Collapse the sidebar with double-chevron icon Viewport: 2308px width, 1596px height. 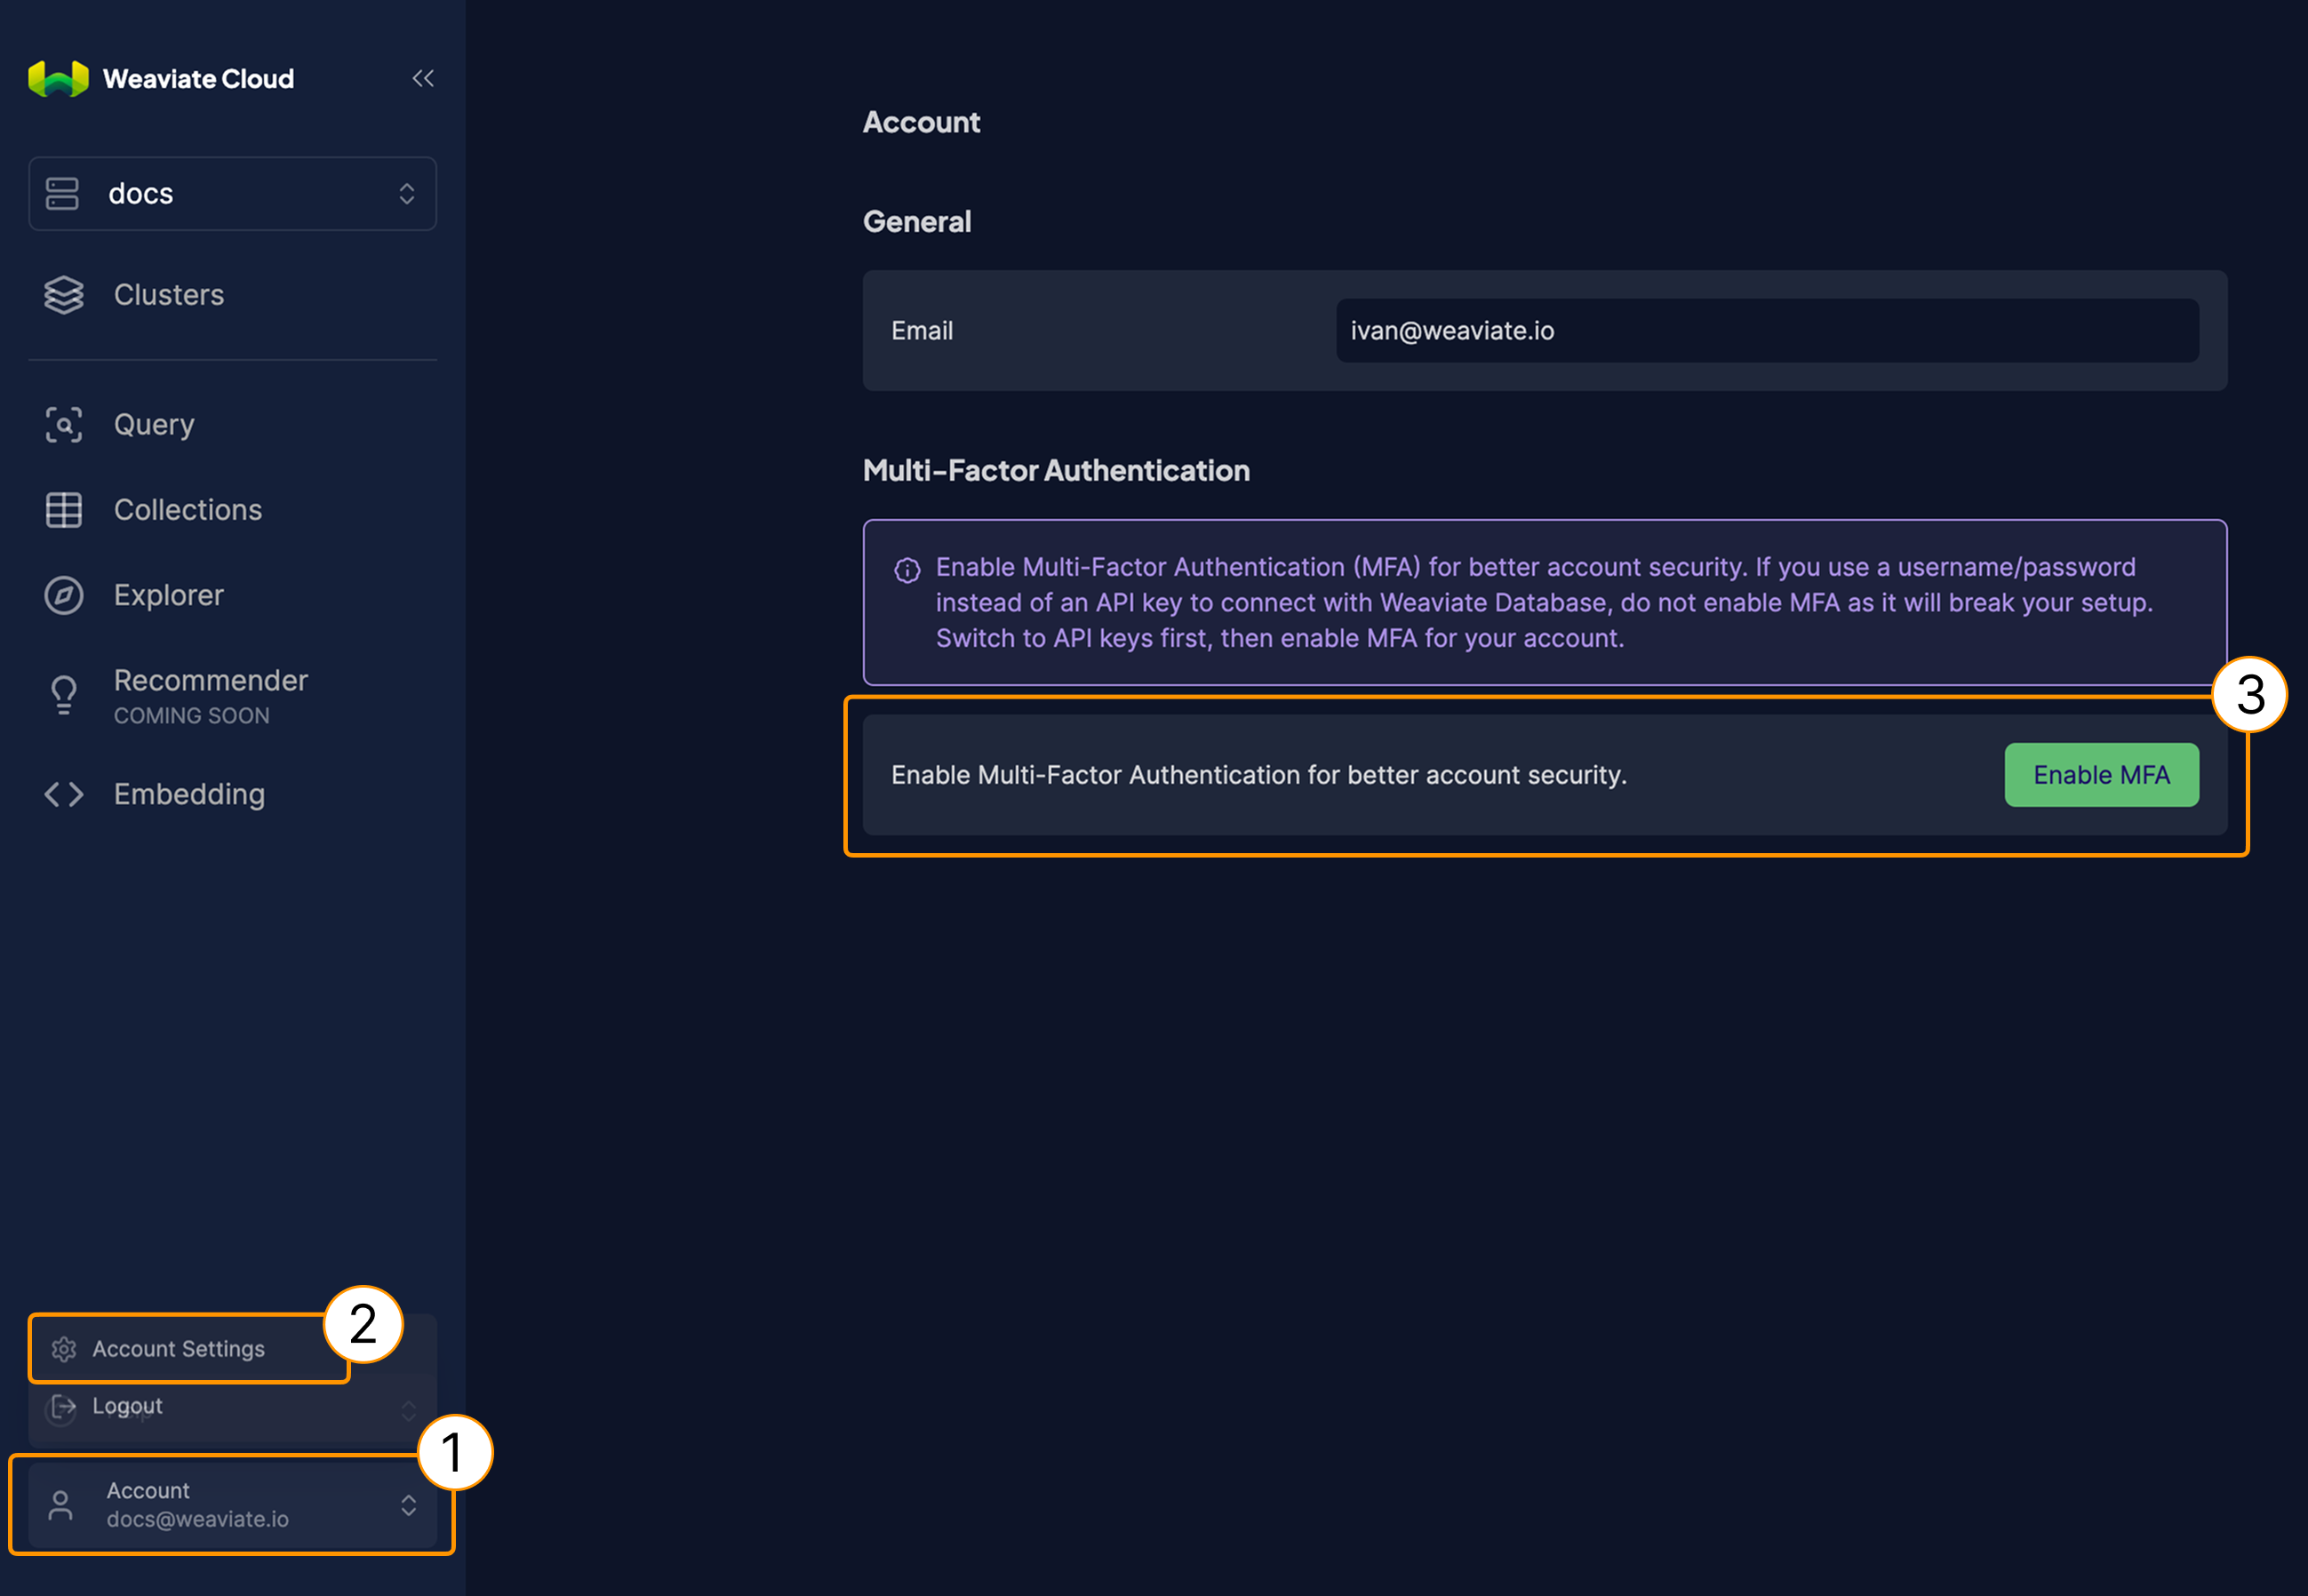[423, 78]
